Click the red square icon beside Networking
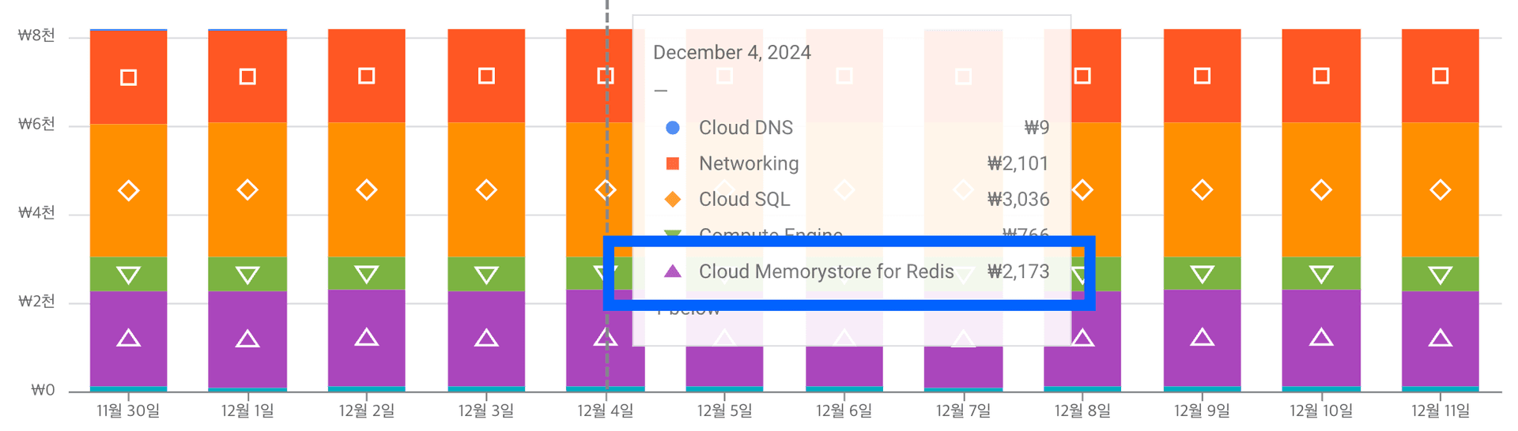Image resolution: width=1518 pixels, height=431 pixels. [x=673, y=163]
